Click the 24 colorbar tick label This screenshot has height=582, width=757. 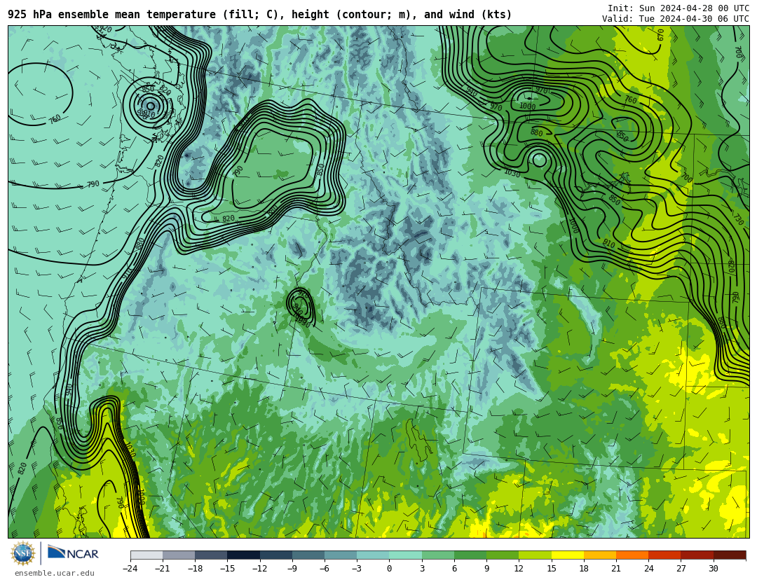tap(648, 569)
